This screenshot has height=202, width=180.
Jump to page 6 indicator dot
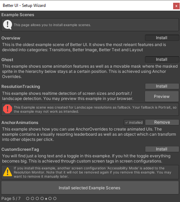50,199
